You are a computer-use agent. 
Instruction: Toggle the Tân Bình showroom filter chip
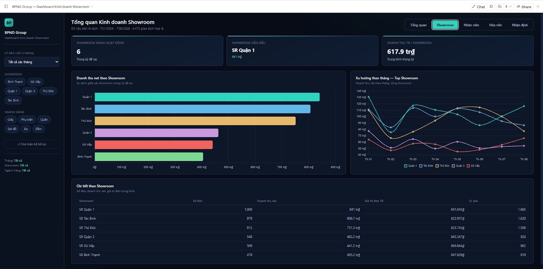click(x=13, y=100)
